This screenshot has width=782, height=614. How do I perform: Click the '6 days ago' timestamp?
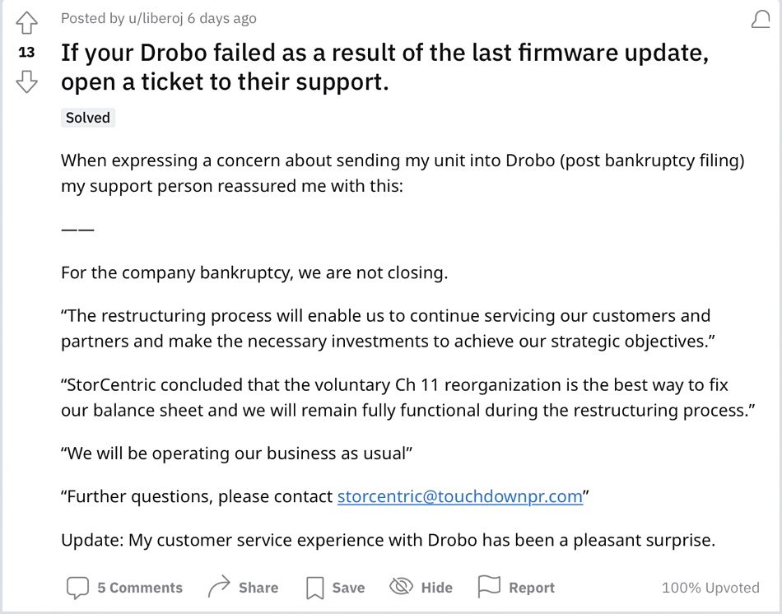click(222, 18)
